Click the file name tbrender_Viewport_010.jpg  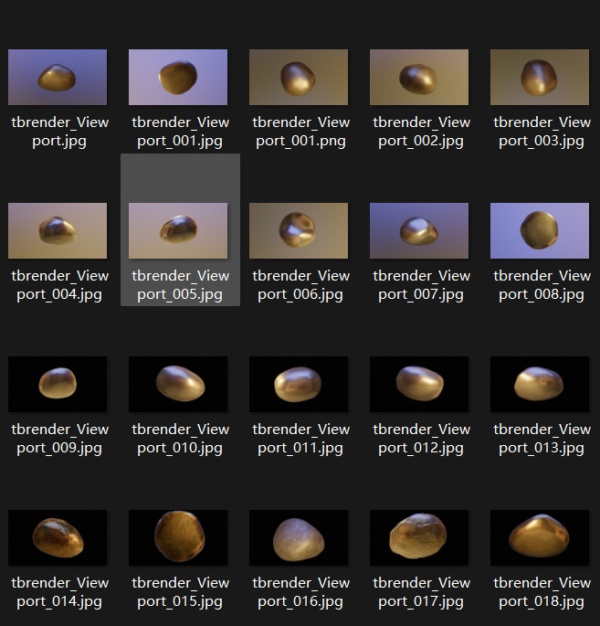pyautogui.click(x=180, y=439)
